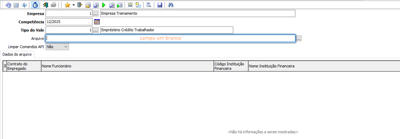This screenshot has height=139, width=400.
Task: Click Nome Funcionário column header
Action: click(127, 66)
